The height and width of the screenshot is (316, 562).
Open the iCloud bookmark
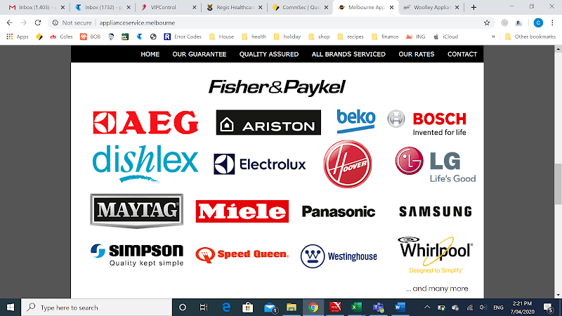tap(446, 37)
